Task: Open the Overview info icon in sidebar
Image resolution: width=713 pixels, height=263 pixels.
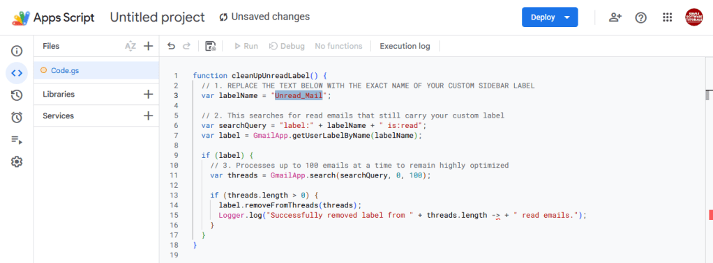Action: tap(17, 51)
